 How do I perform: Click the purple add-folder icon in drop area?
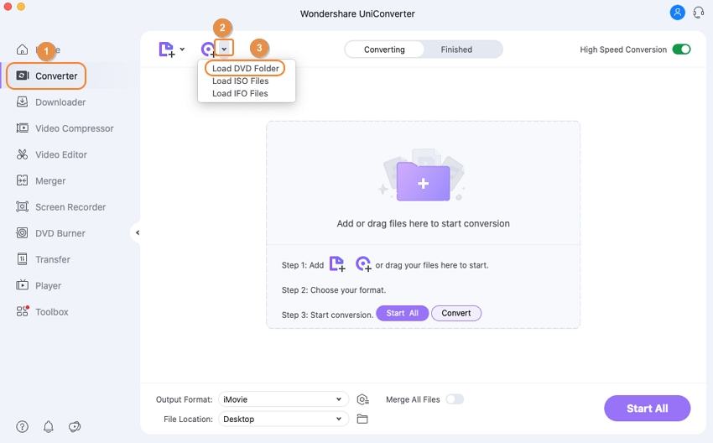click(423, 181)
